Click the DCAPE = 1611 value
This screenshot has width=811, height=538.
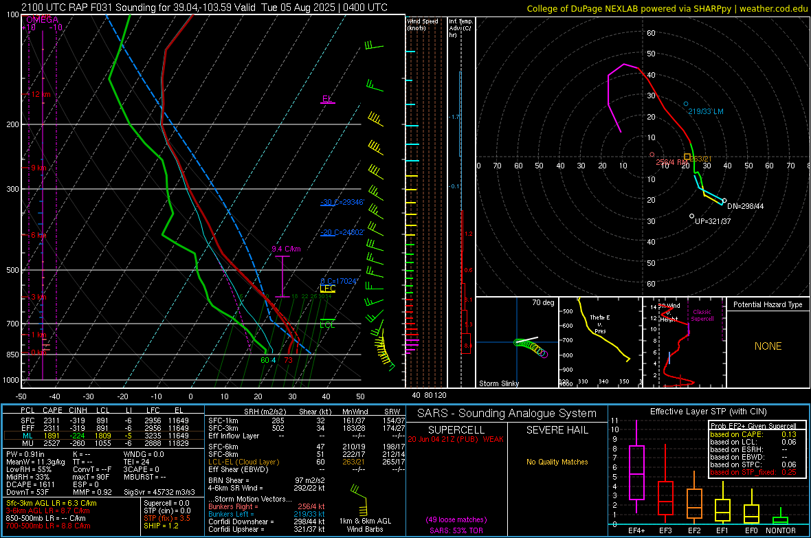(x=30, y=484)
